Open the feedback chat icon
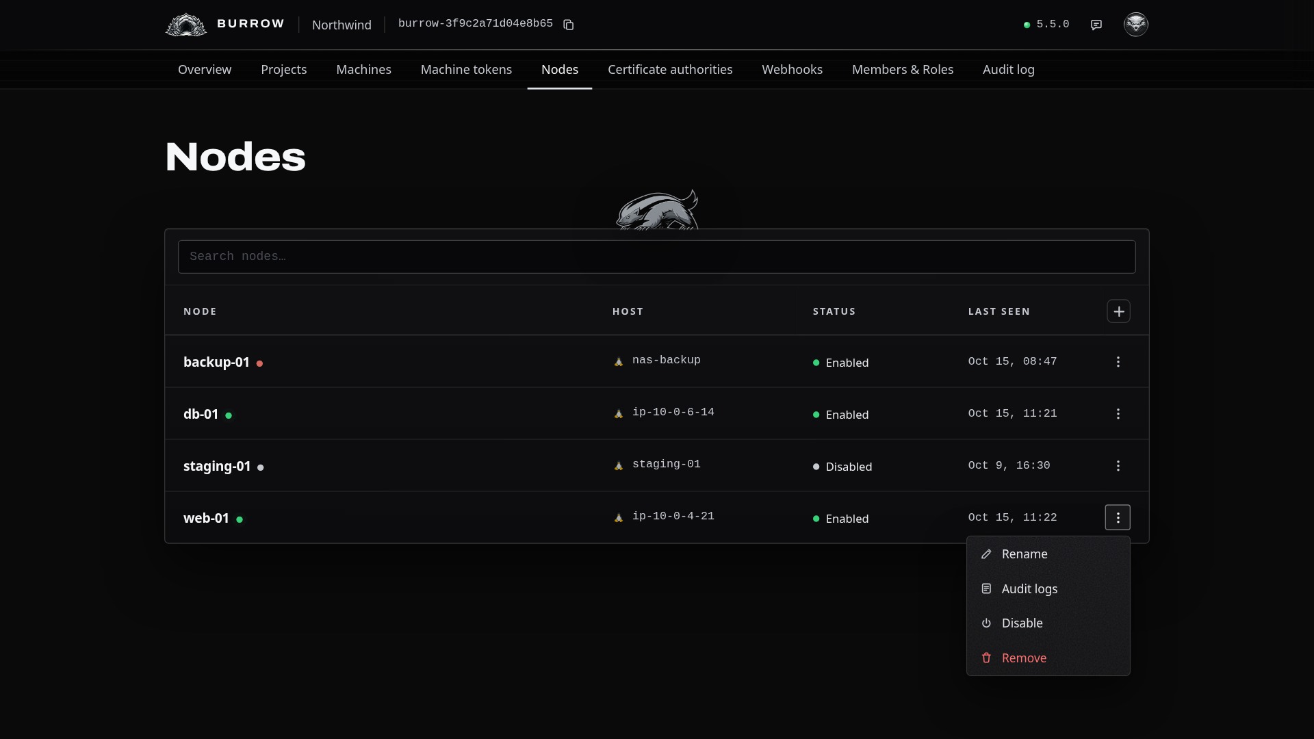Image resolution: width=1314 pixels, height=739 pixels. pos(1096,25)
